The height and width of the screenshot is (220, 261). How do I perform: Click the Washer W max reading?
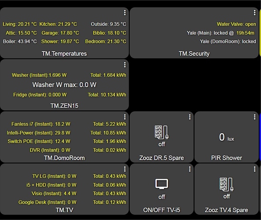tap(64, 85)
